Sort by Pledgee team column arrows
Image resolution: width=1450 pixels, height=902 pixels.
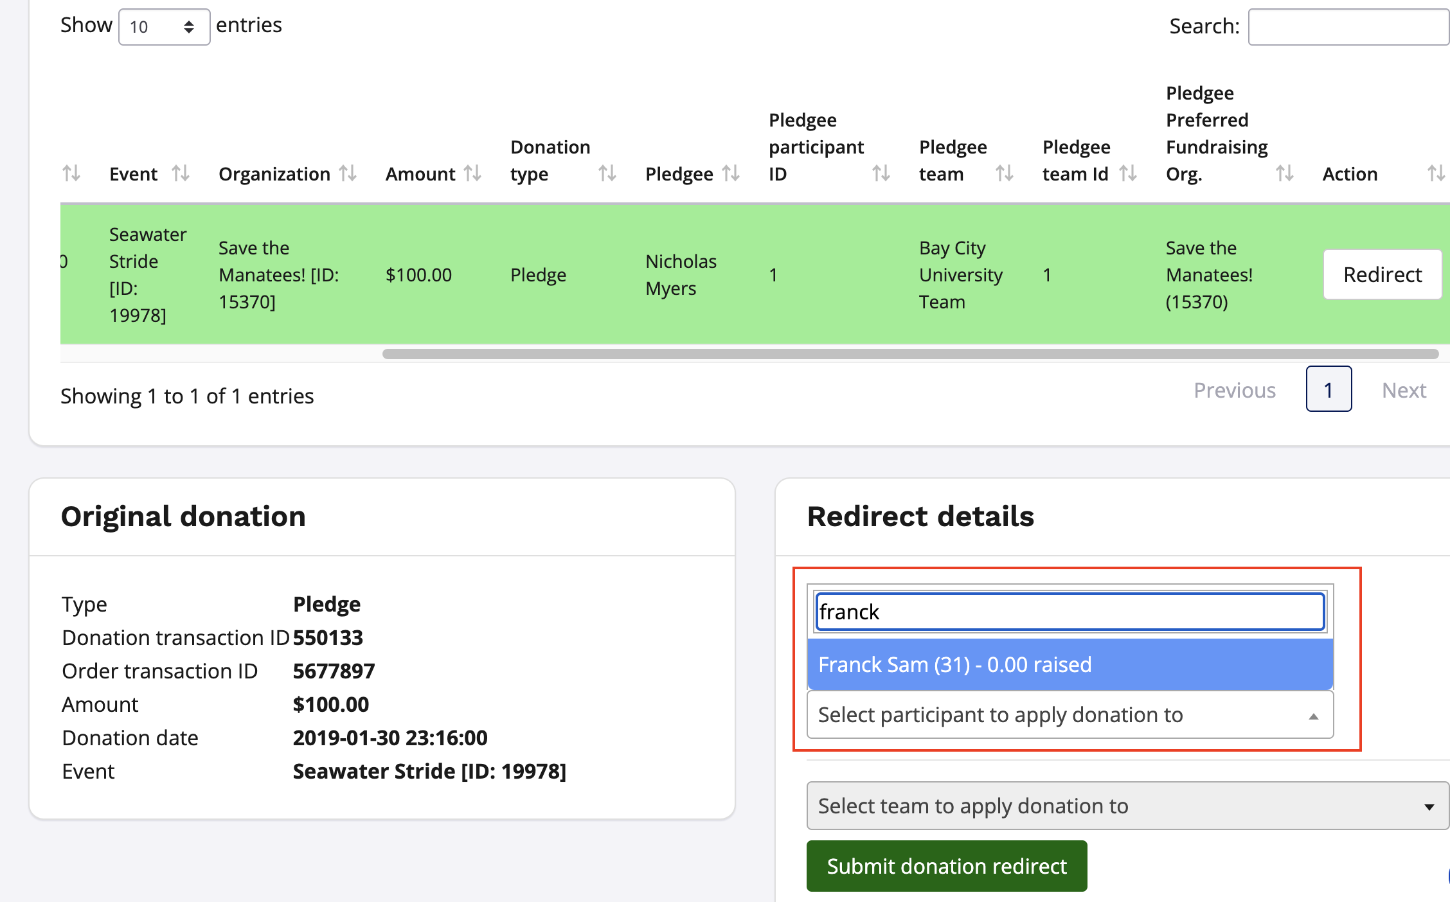(1004, 173)
